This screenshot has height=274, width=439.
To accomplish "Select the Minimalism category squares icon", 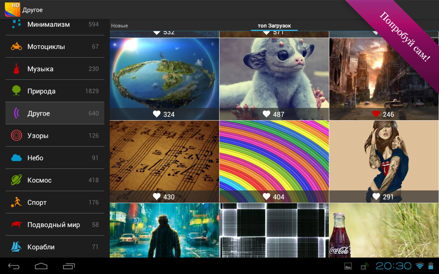I will tap(16, 24).
